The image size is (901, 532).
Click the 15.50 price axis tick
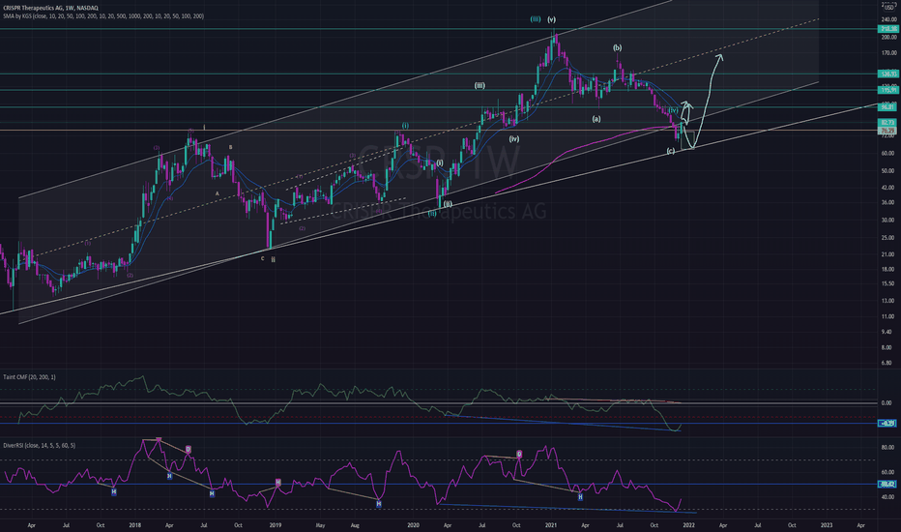(x=888, y=283)
